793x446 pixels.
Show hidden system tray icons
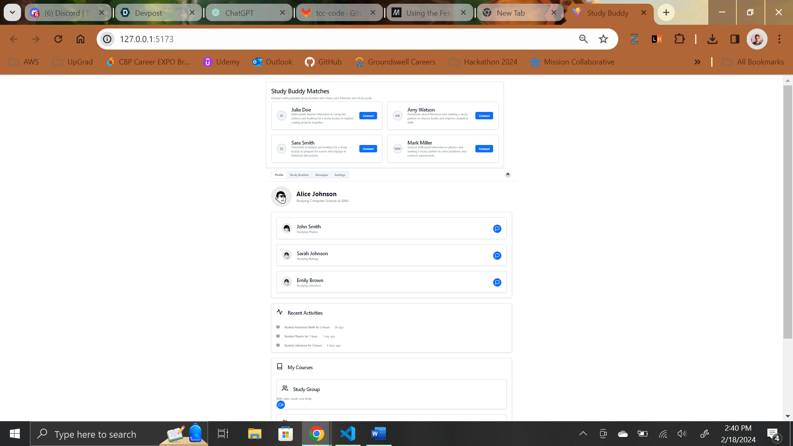583,434
